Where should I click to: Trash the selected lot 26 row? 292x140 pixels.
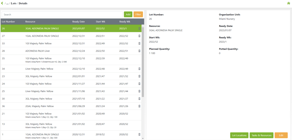pos(139,28)
